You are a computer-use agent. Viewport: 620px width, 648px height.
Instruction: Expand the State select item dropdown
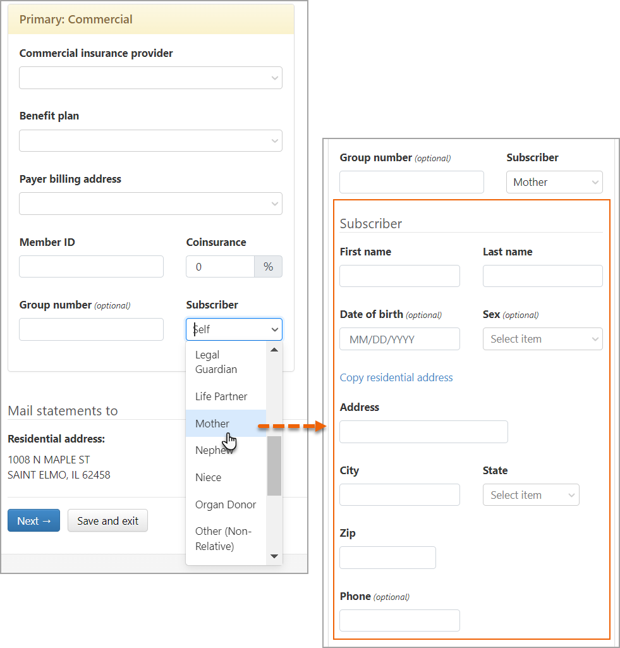(530, 495)
